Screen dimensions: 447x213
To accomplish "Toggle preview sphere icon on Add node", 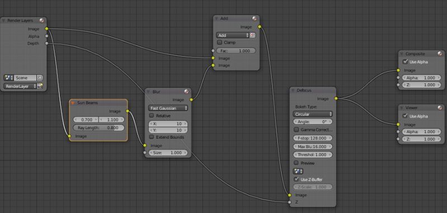I will click(255, 18).
